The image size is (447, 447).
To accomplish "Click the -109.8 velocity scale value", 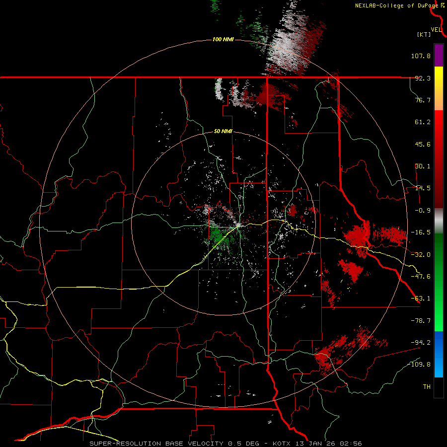I will pos(419,365).
